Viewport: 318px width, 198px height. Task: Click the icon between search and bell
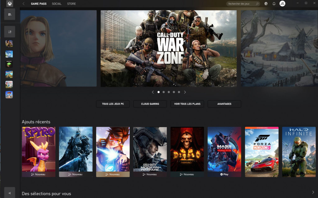click(x=266, y=4)
